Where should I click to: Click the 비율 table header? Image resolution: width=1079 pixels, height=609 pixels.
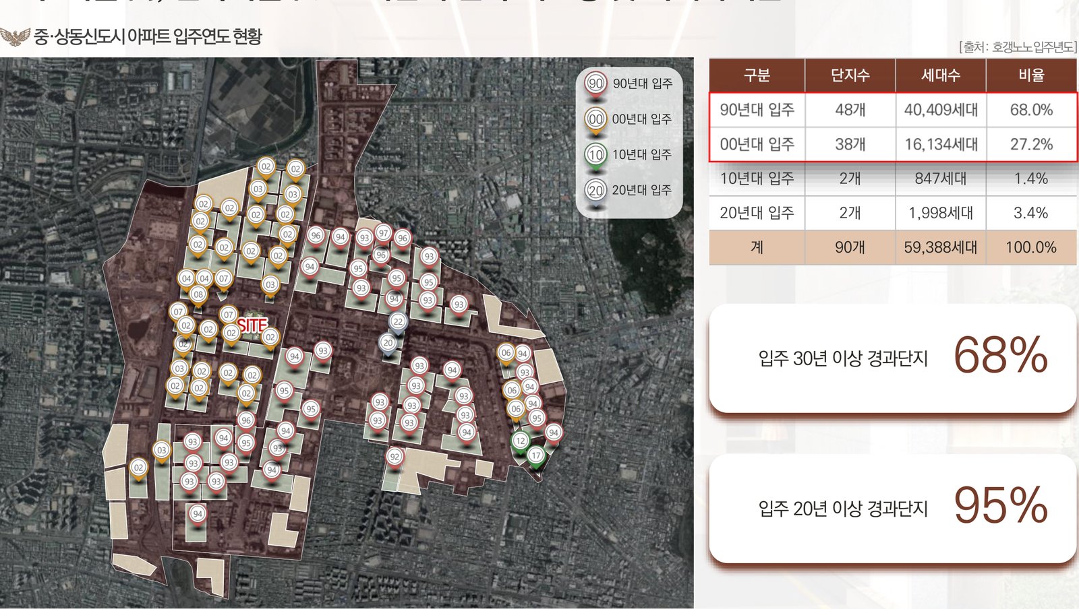1031,75
